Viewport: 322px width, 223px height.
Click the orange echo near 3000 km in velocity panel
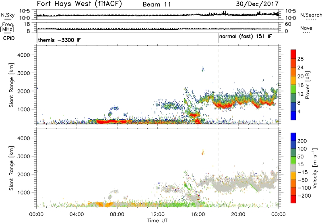[x=203, y=152]
